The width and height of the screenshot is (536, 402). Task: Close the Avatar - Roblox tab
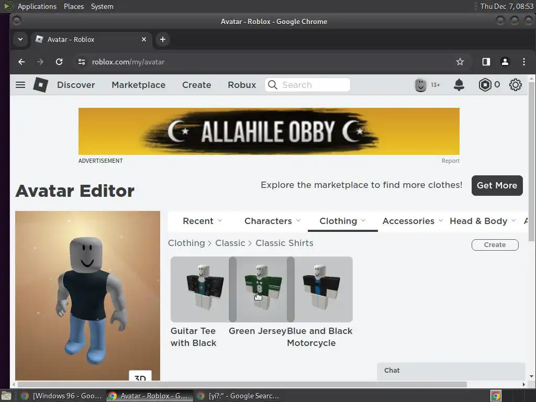tap(144, 39)
